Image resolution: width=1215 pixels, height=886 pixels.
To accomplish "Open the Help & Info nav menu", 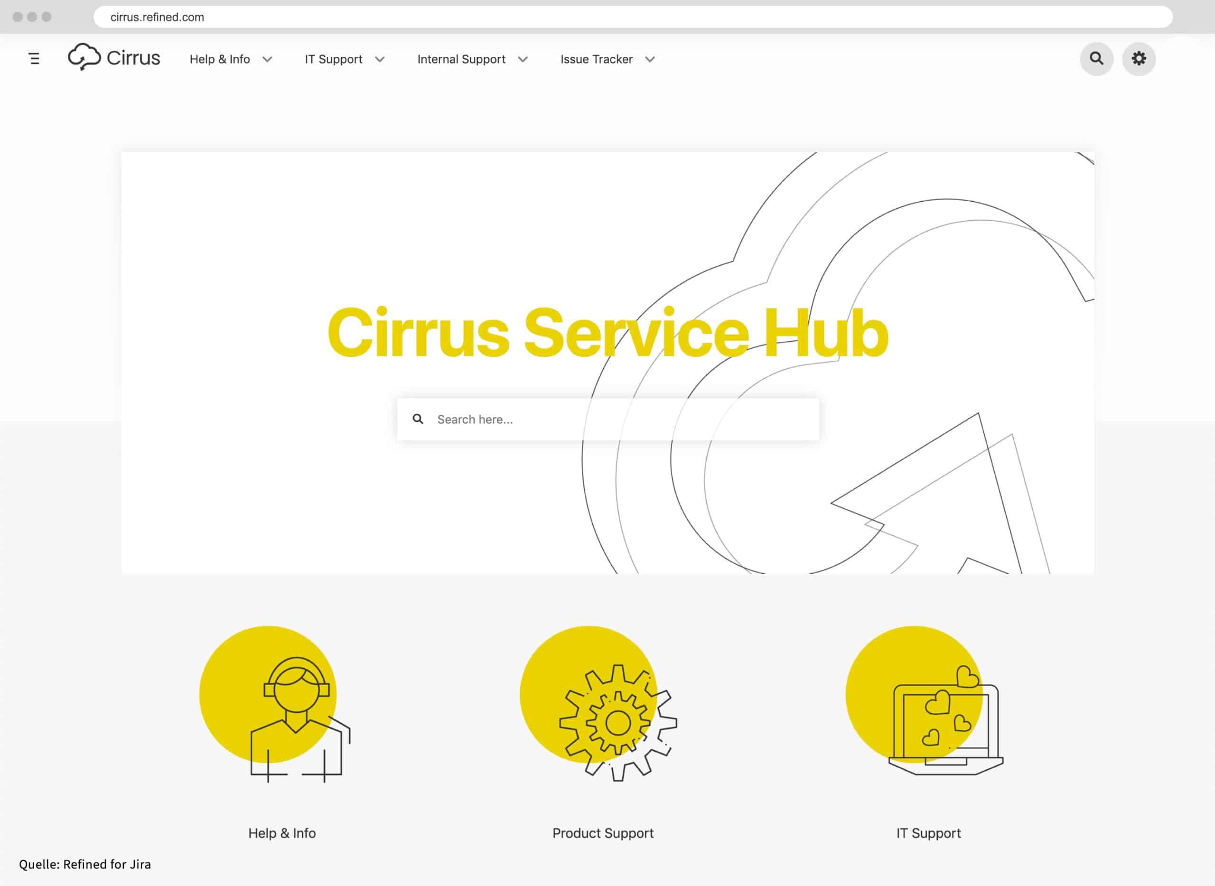I will (220, 59).
